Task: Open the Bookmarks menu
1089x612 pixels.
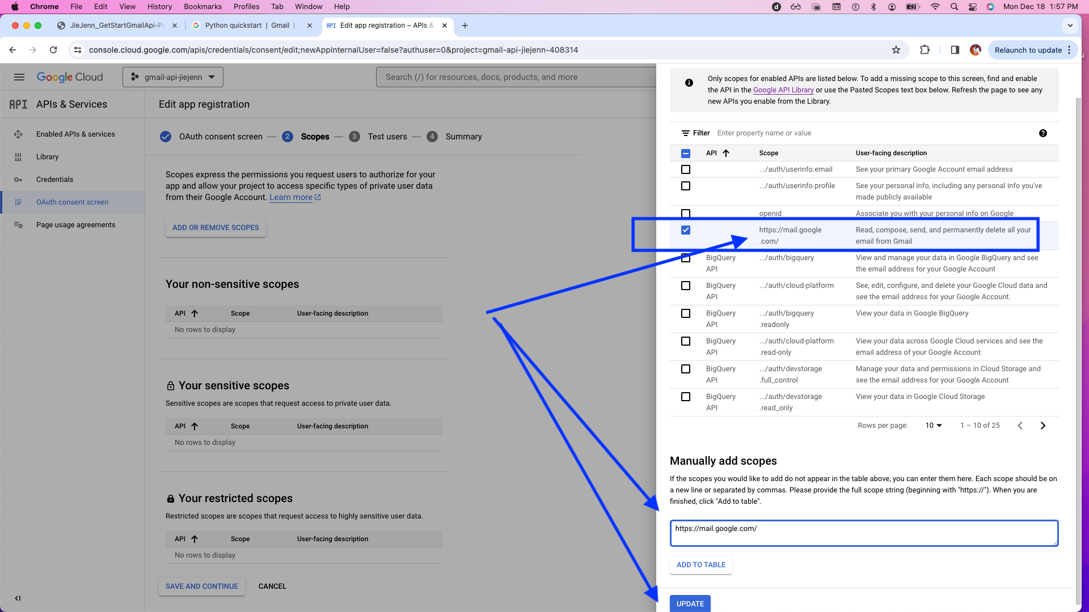Action: tap(202, 7)
